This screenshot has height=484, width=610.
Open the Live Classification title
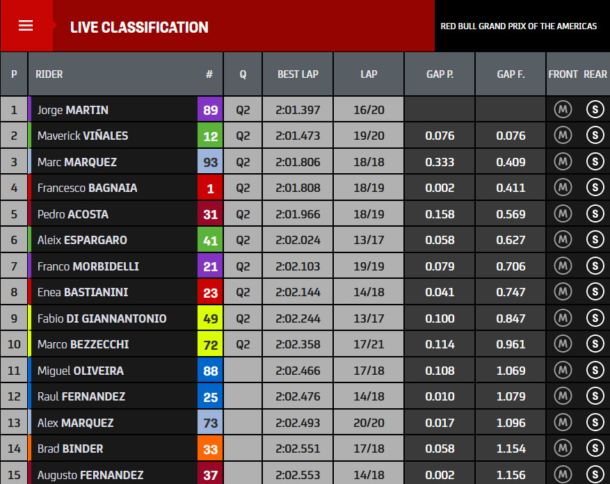[139, 27]
